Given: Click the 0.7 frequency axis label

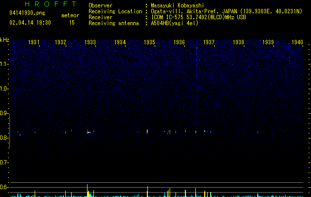Looking at the screenshot, I should pyautogui.click(x=4, y=163).
